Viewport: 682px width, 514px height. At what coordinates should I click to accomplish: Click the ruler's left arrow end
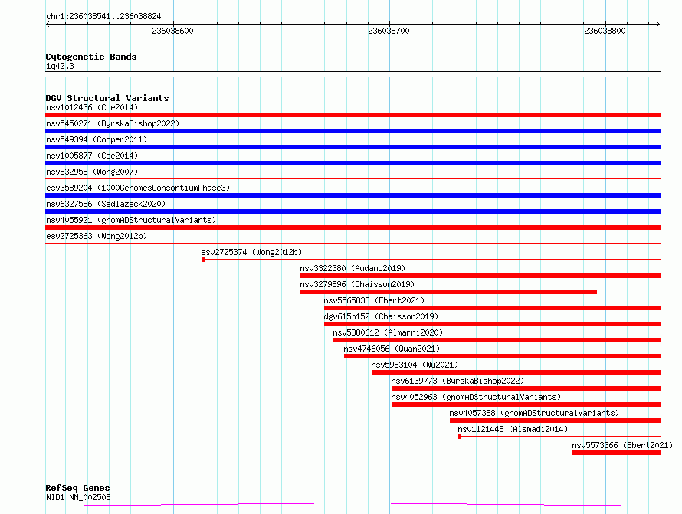coord(48,24)
